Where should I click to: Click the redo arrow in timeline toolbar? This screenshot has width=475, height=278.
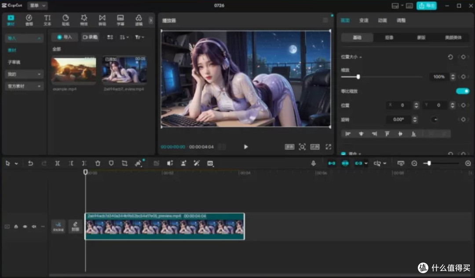point(44,163)
